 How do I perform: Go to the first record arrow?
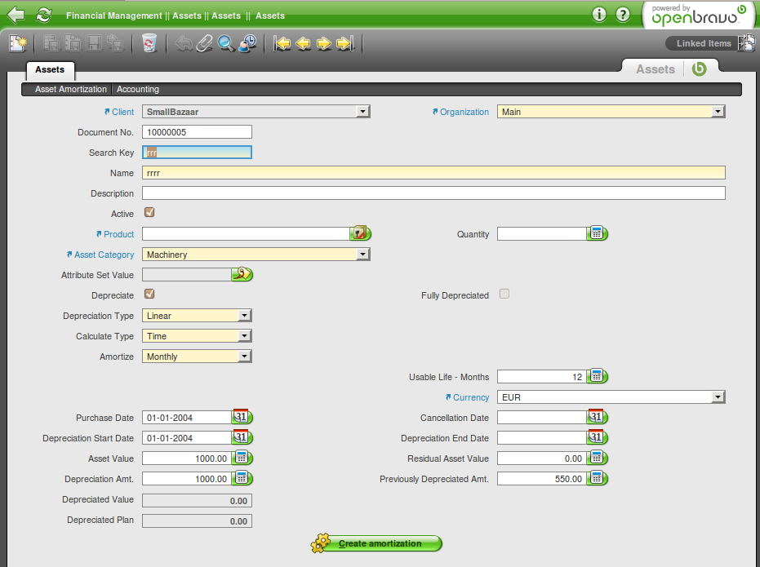282,43
